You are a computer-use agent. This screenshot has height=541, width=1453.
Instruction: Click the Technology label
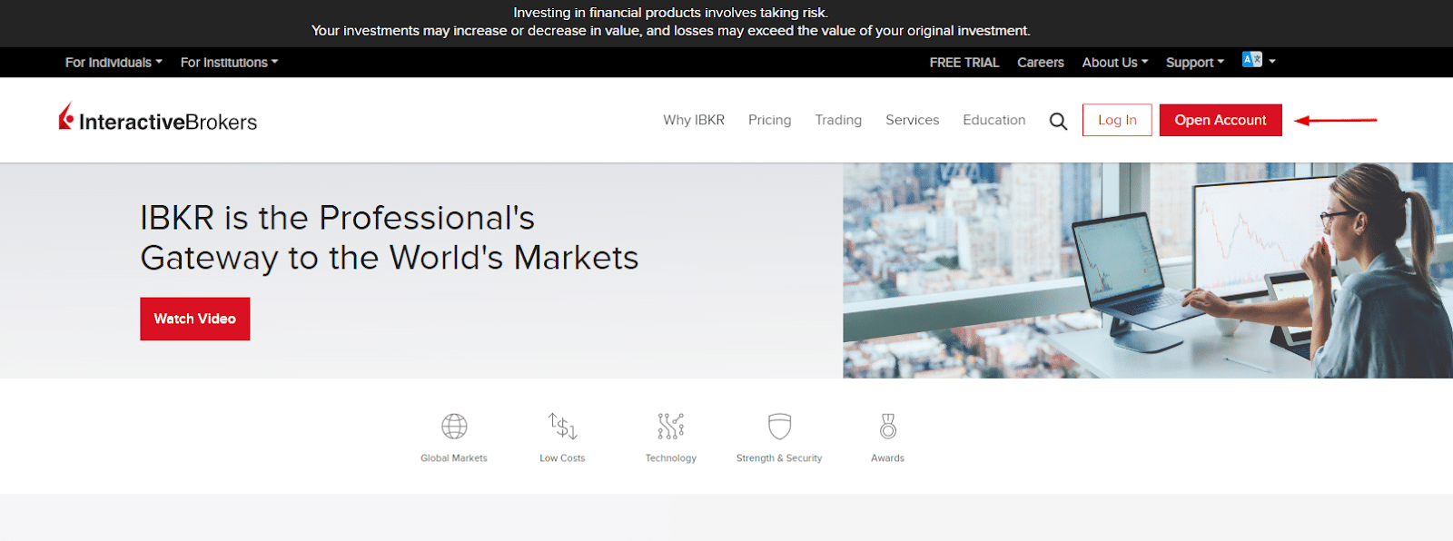tap(671, 458)
